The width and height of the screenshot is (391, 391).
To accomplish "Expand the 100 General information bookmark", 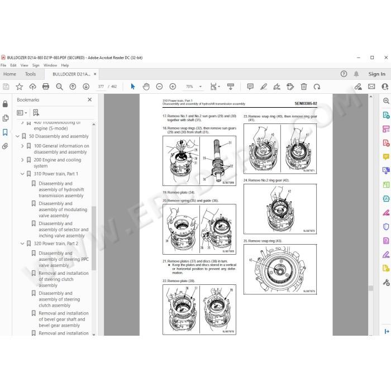I will tap(22, 146).
